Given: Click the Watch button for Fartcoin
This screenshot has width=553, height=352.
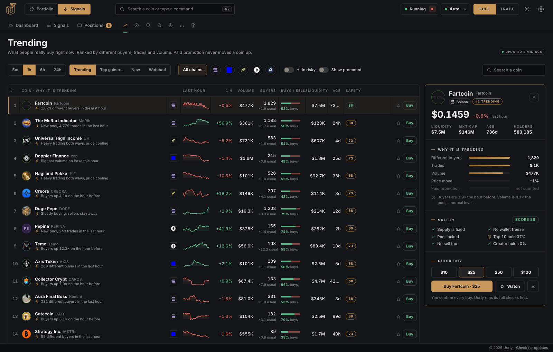Looking at the screenshot, I should [x=510, y=286].
